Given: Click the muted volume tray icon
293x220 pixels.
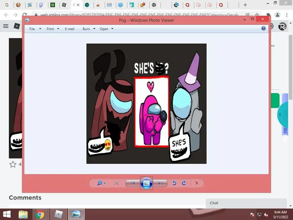Looking at the screenshot, I should (x=266, y=214).
